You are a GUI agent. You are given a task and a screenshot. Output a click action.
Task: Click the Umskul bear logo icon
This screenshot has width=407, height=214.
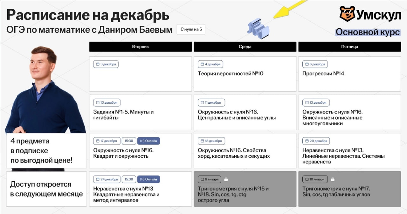(x=347, y=14)
